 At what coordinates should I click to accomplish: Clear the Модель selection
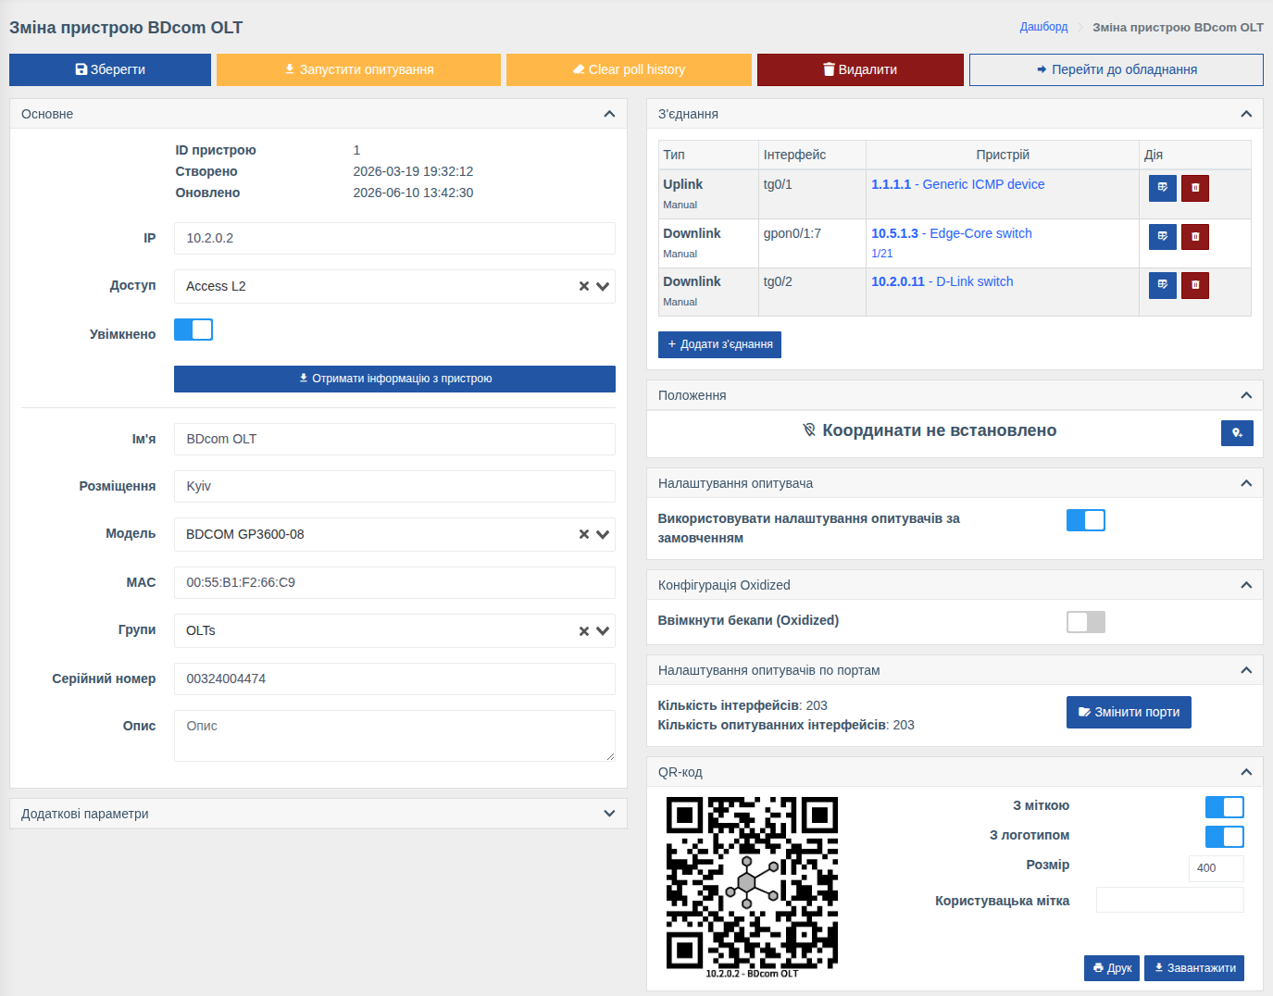coord(584,534)
